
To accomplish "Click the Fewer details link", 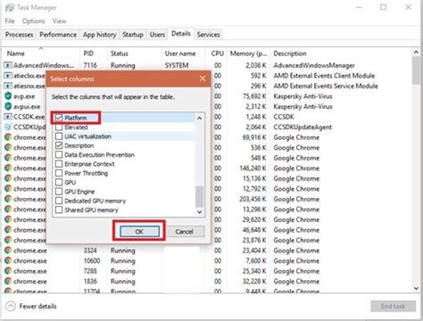I will [37, 306].
